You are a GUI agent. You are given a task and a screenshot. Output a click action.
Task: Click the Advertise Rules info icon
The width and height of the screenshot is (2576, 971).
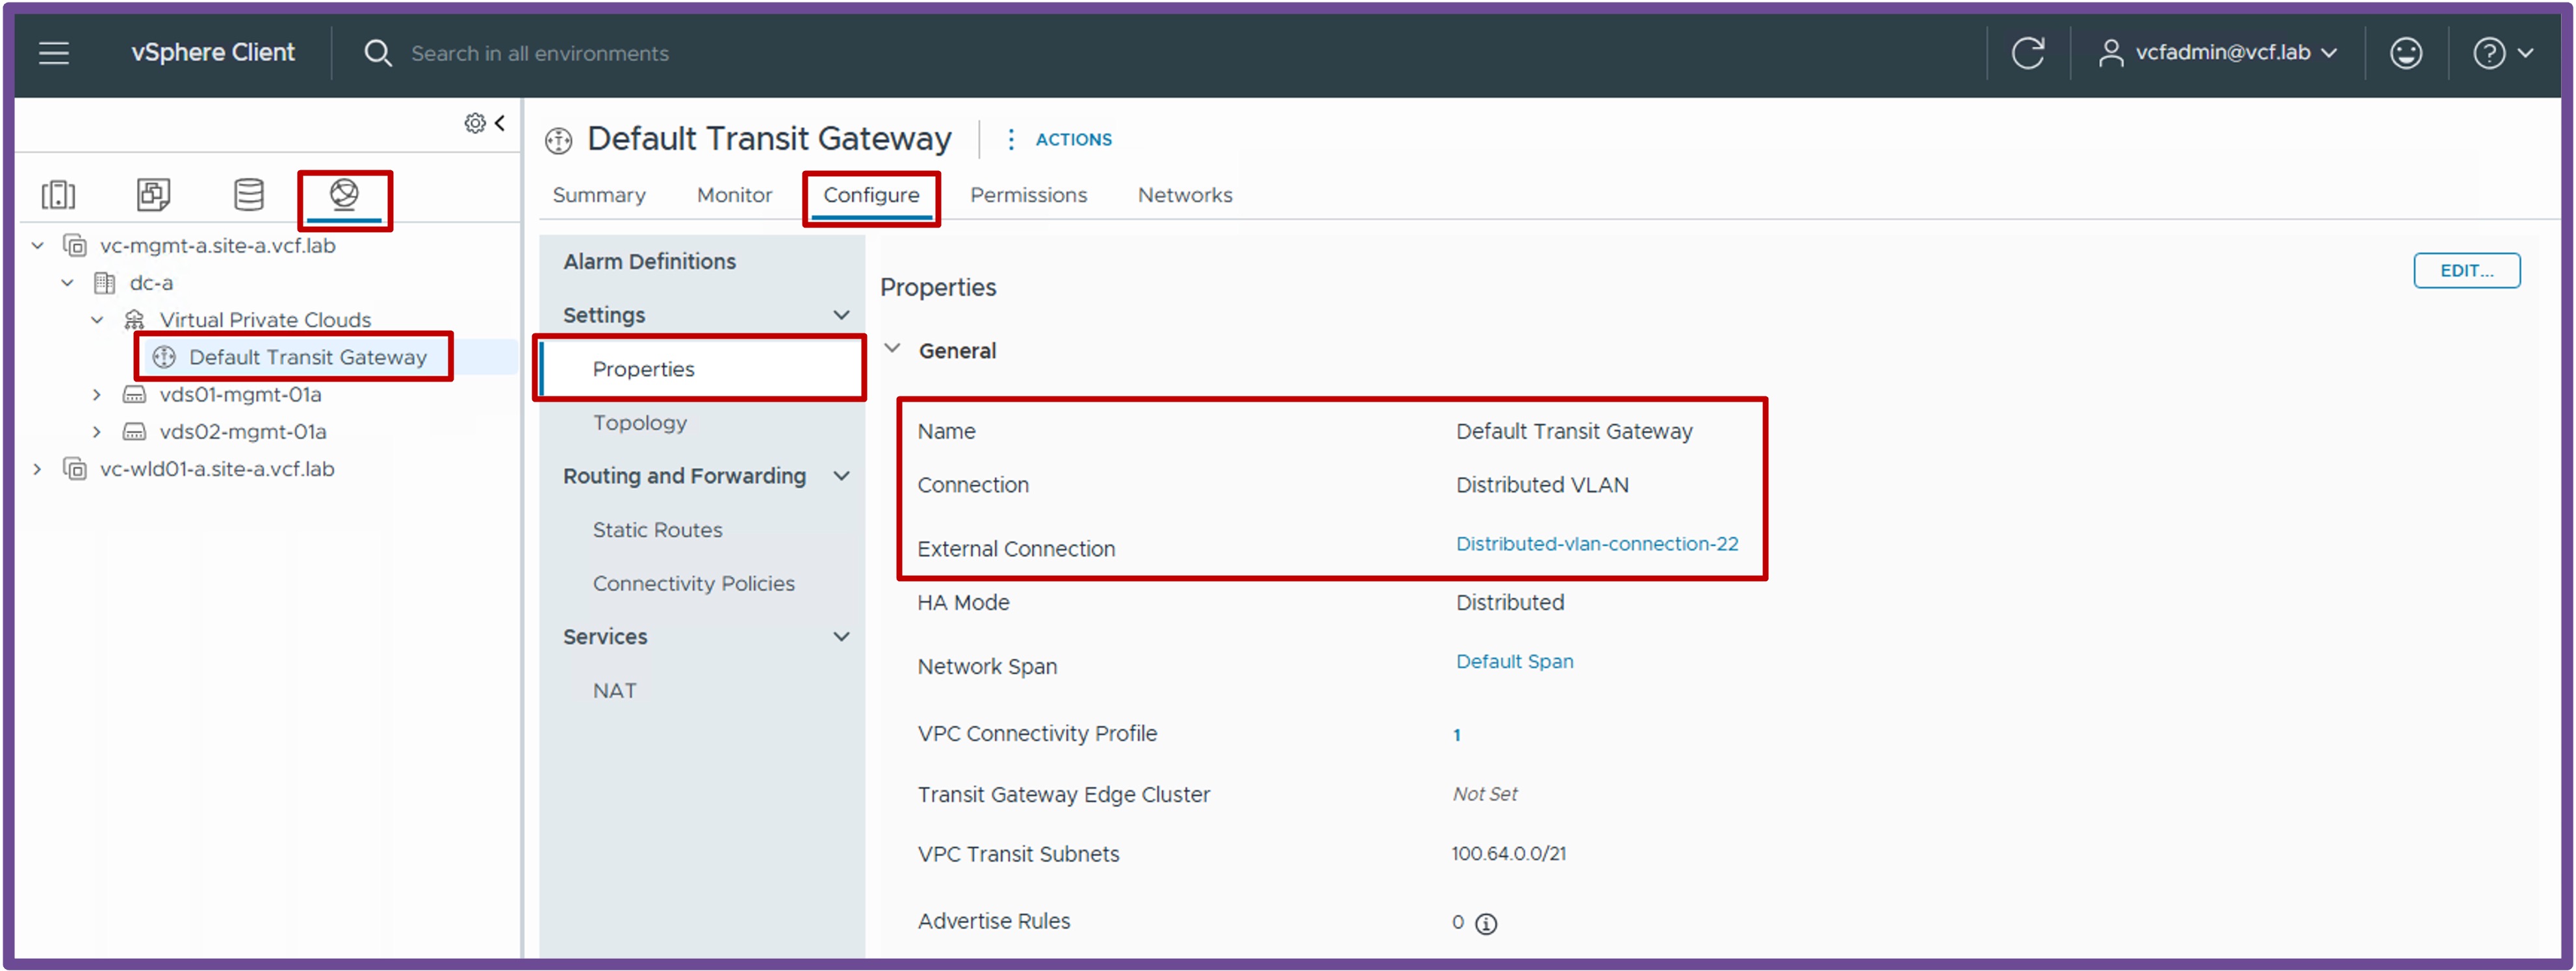tap(1486, 923)
